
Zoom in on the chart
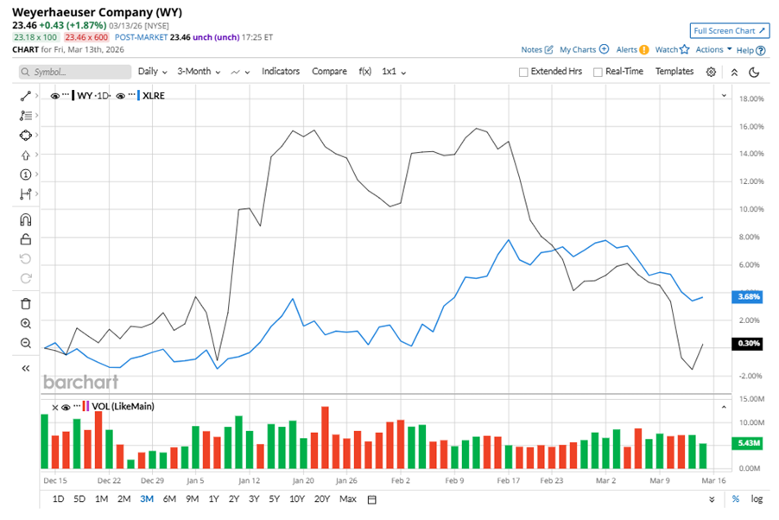click(26, 324)
